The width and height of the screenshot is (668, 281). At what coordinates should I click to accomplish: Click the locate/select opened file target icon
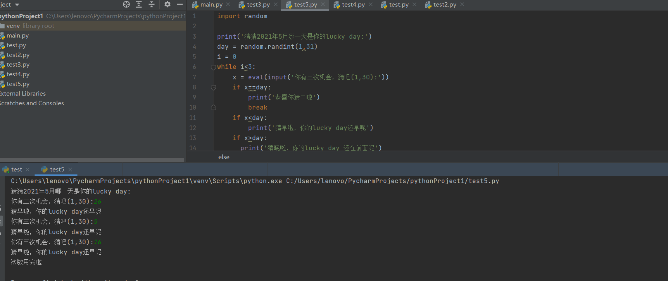(x=126, y=4)
